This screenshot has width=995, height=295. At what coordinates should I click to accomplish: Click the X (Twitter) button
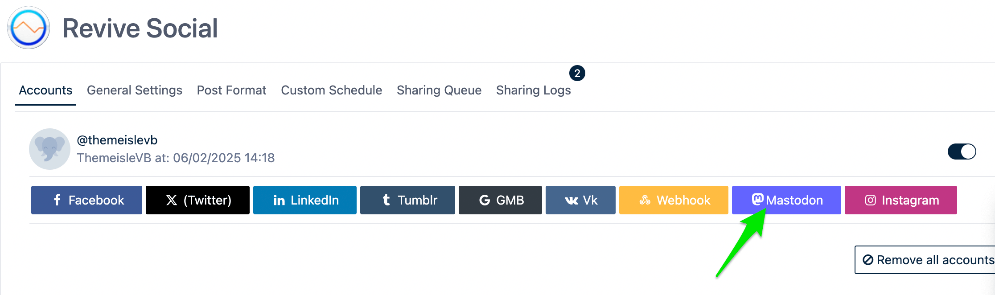tap(197, 200)
